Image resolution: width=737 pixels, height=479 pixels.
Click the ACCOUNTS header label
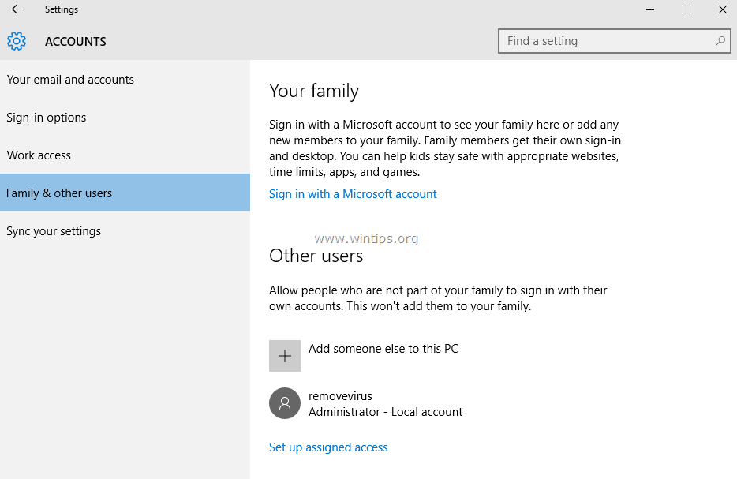click(x=75, y=41)
